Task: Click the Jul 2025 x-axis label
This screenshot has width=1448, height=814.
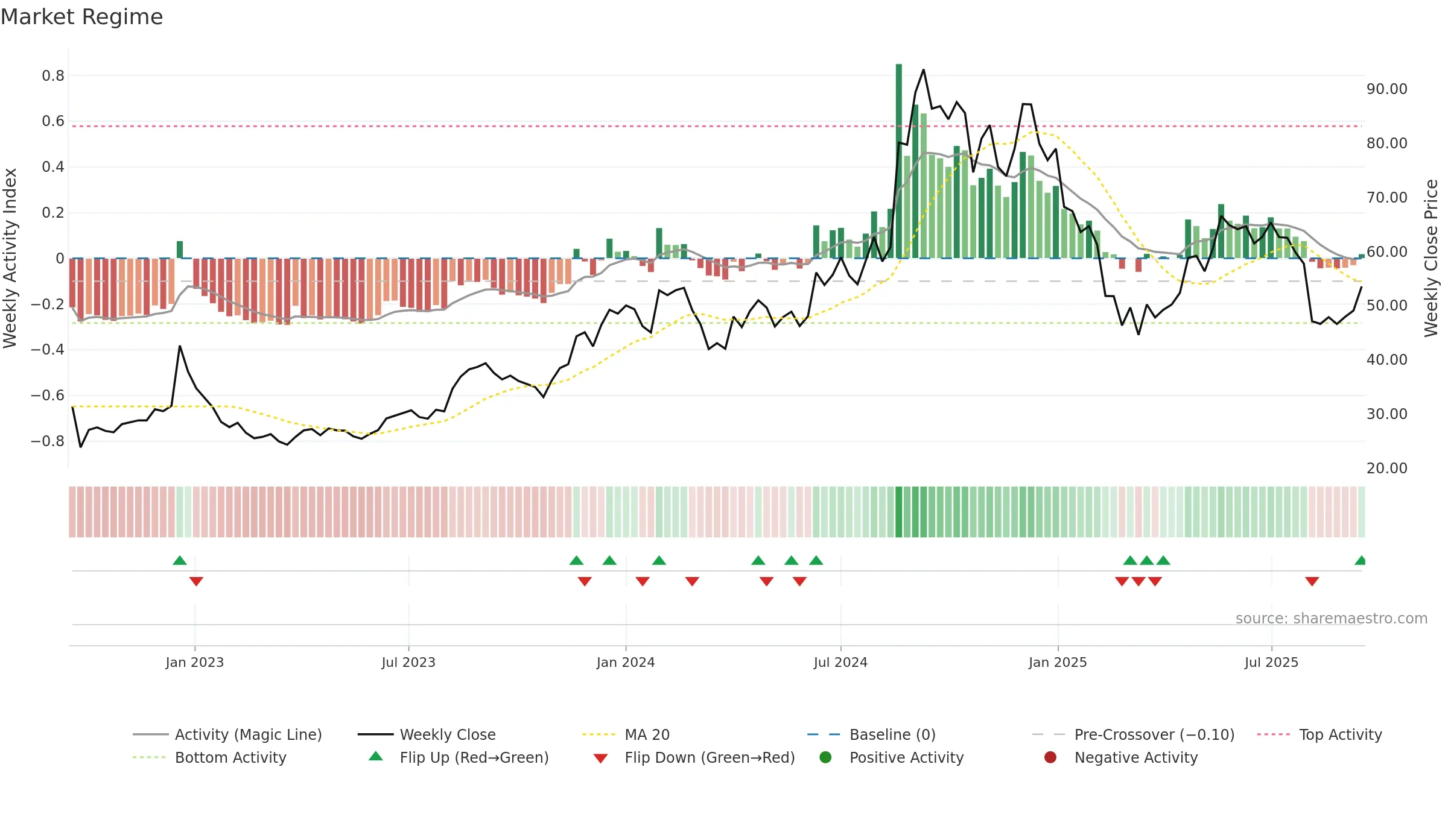Action: coord(1271,662)
